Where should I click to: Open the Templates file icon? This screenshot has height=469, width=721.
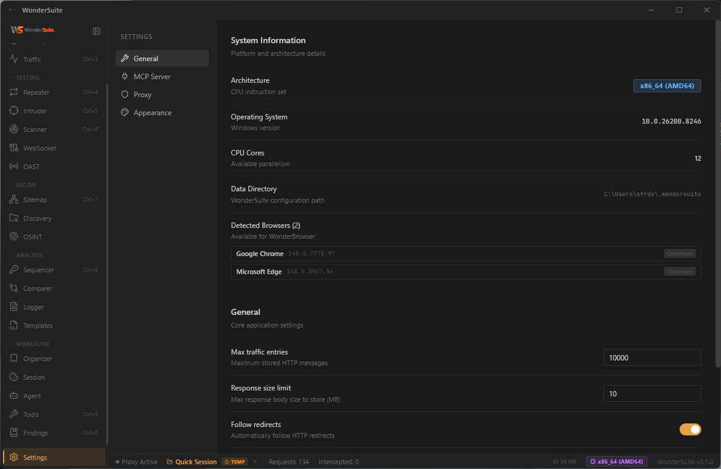pyautogui.click(x=14, y=326)
